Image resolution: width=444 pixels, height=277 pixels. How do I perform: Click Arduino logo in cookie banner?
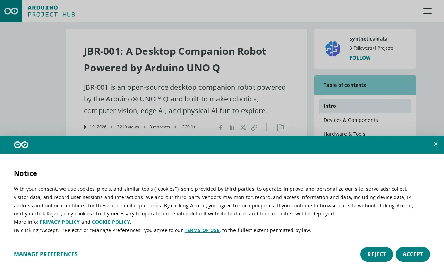pyautogui.click(x=21, y=145)
